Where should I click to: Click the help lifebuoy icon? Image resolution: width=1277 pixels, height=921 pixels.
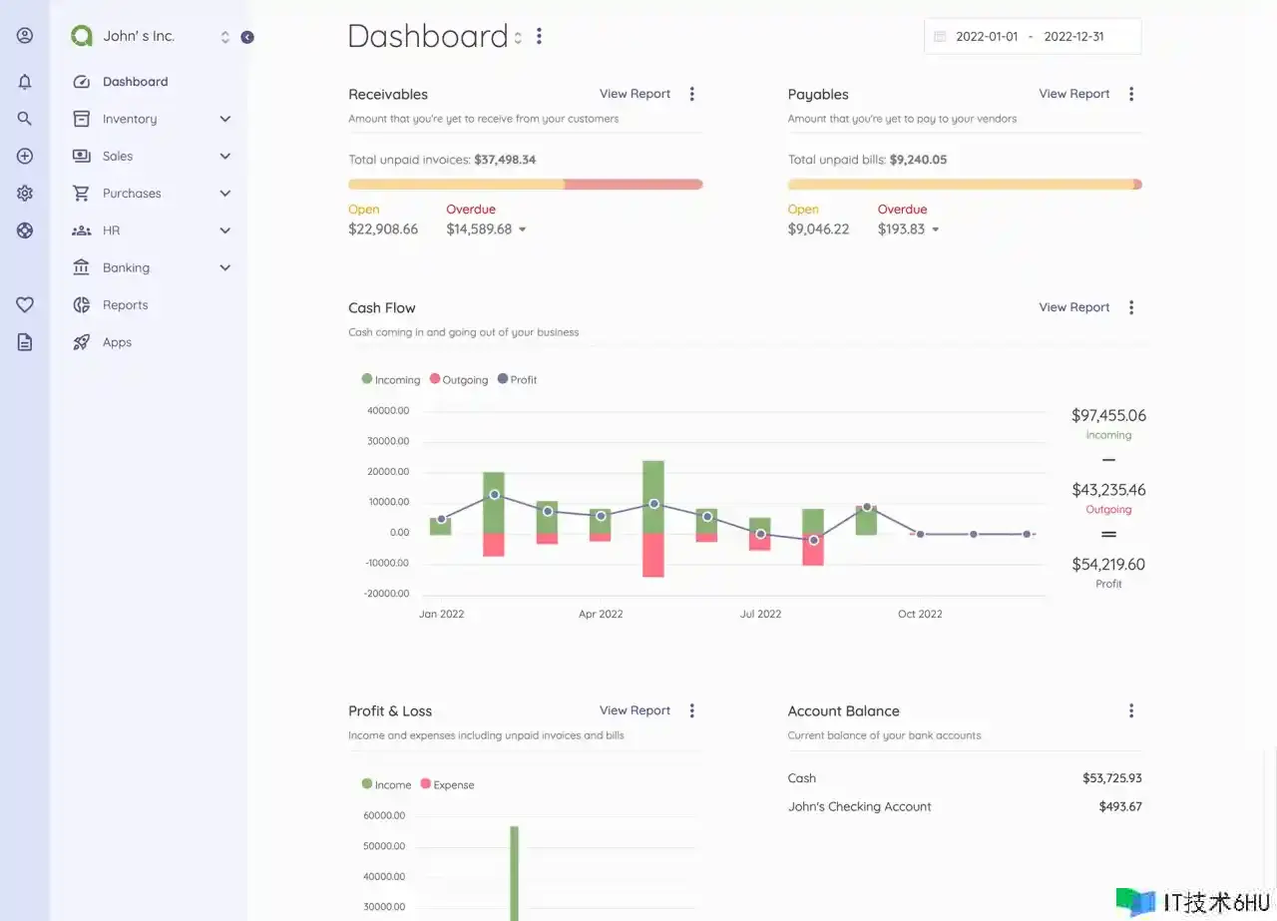coord(25,230)
